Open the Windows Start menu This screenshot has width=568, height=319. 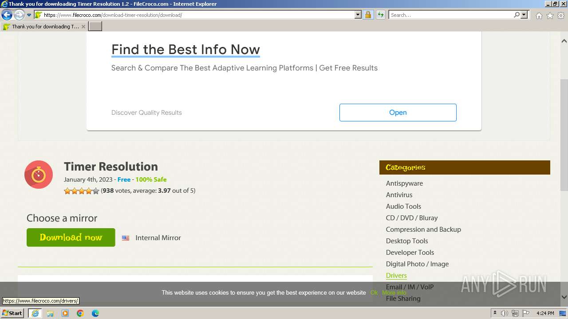[12, 313]
